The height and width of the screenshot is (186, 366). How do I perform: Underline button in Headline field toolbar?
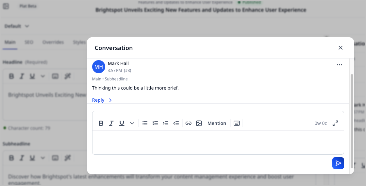[x=32, y=76]
